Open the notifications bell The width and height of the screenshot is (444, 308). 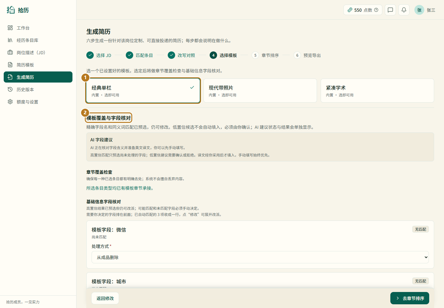(x=404, y=10)
